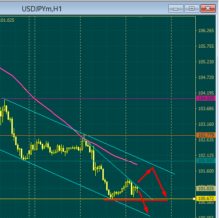Restore the USDJPYm,H1 chart window
This screenshot has height=218, width=219.
pyautogui.click(x=192, y=9)
